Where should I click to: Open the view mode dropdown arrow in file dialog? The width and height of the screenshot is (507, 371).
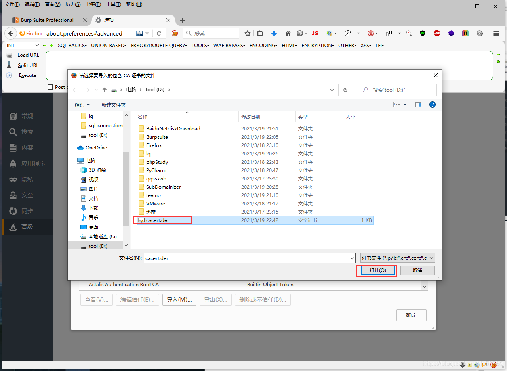click(x=405, y=105)
